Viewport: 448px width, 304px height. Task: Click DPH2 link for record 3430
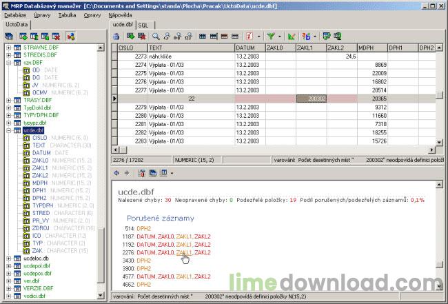pyautogui.click(x=143, y=261)
